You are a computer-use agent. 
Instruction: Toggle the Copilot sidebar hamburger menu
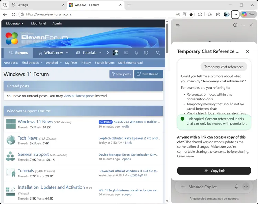click(x=178, y=26)
